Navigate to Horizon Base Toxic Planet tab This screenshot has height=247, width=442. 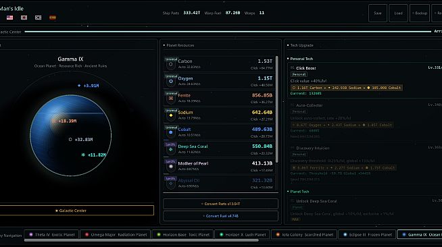(x=182, y=234)
